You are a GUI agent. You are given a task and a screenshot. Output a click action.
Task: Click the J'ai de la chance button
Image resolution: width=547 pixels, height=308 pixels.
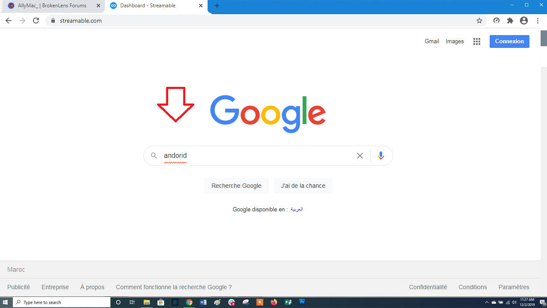(303, 186)
